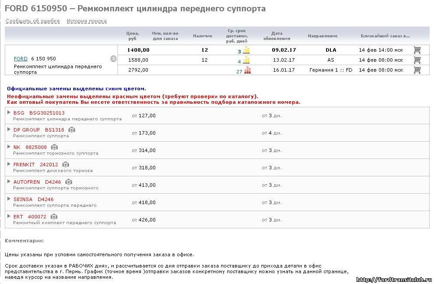Image resolution: width=434 pixels, height=284 pixels.
Task: Click the 'от 426,00' ERT price
Action: 144,220
